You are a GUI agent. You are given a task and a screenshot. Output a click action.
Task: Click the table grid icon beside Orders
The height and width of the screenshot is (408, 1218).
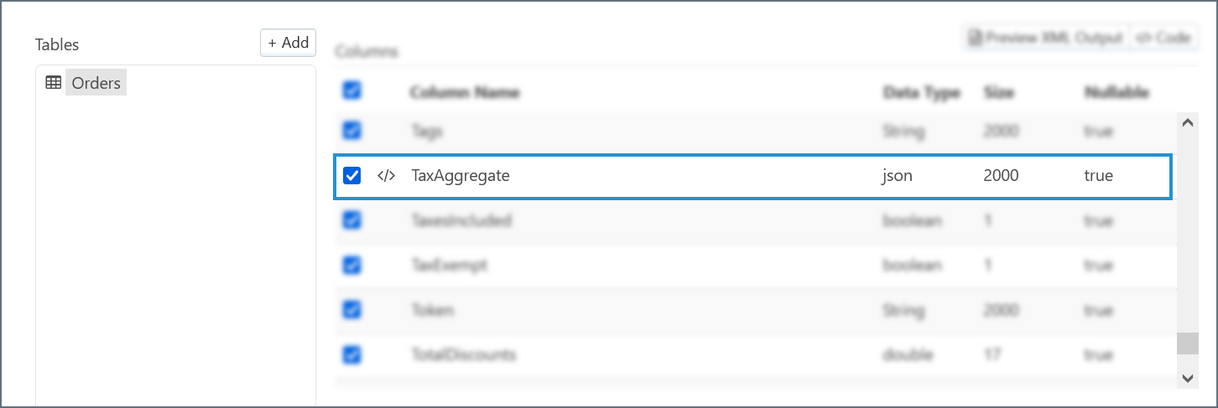click(x=53, y=83)
